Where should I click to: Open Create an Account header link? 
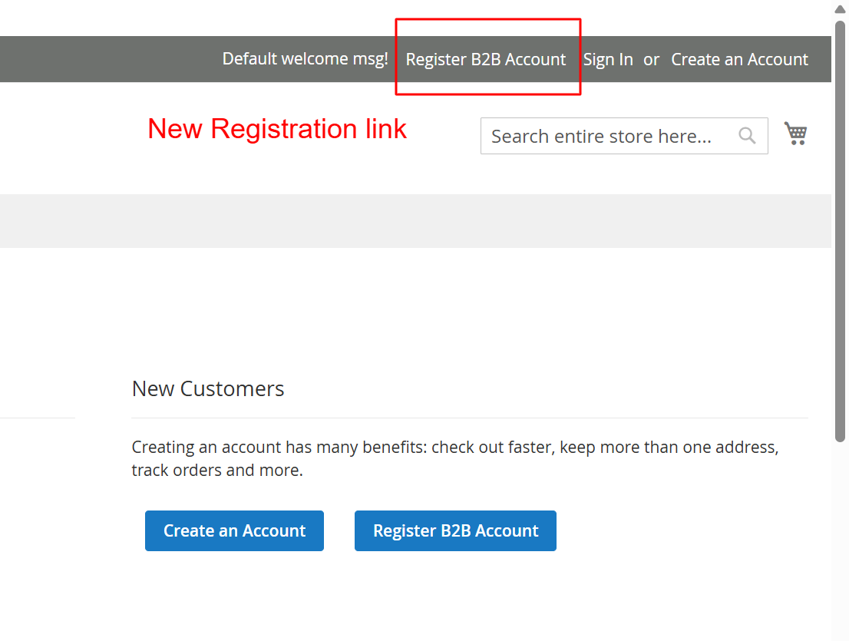click(x=739, y=60)
